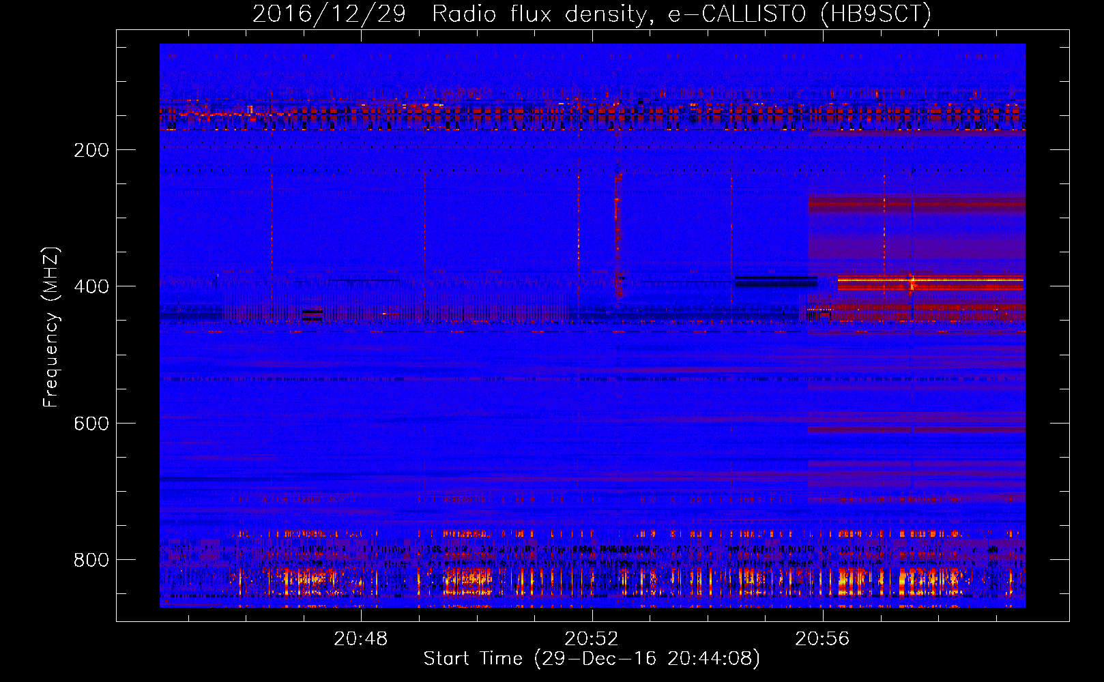
Task: Click the 200 frequency tick label
Action: [91, 150]
